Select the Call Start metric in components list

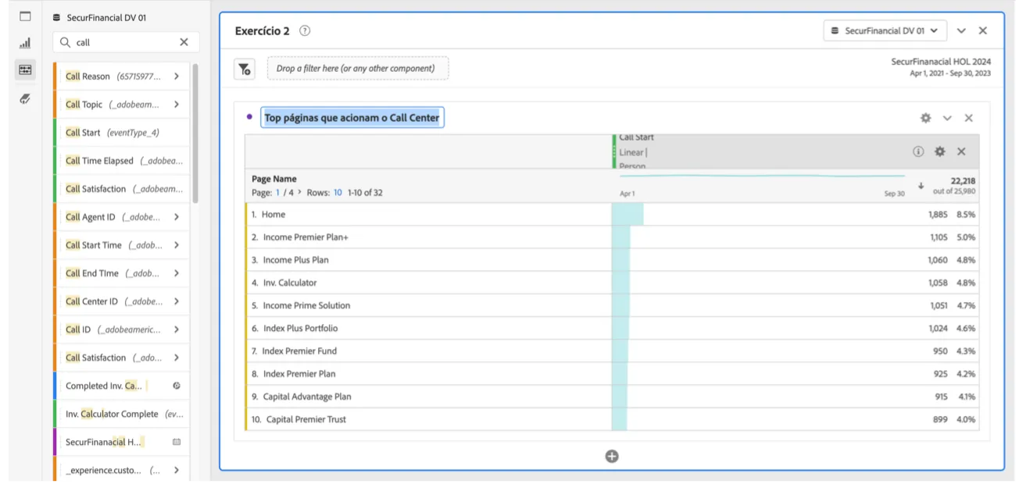click(x=122, y=133)
